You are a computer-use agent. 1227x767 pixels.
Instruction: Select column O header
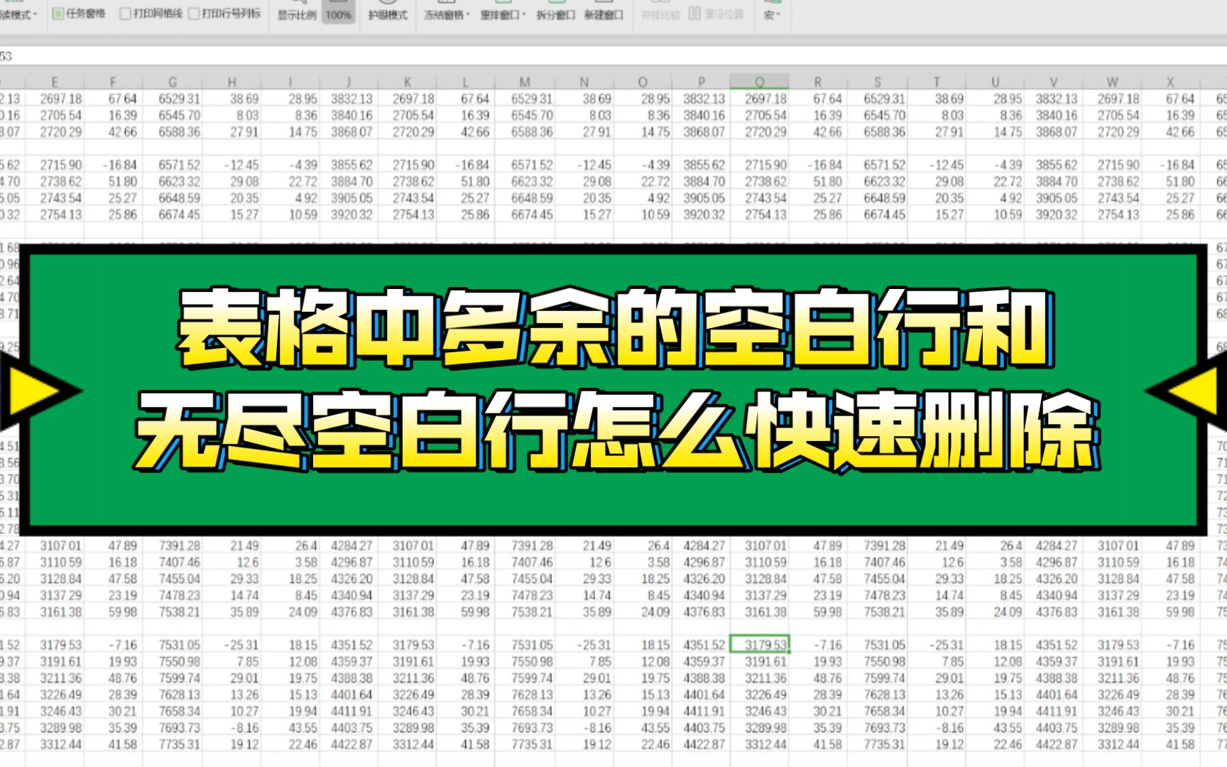tap(643, 82)
